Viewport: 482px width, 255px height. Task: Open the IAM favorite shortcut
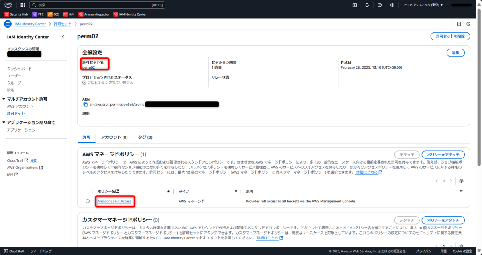click(68, 14)
